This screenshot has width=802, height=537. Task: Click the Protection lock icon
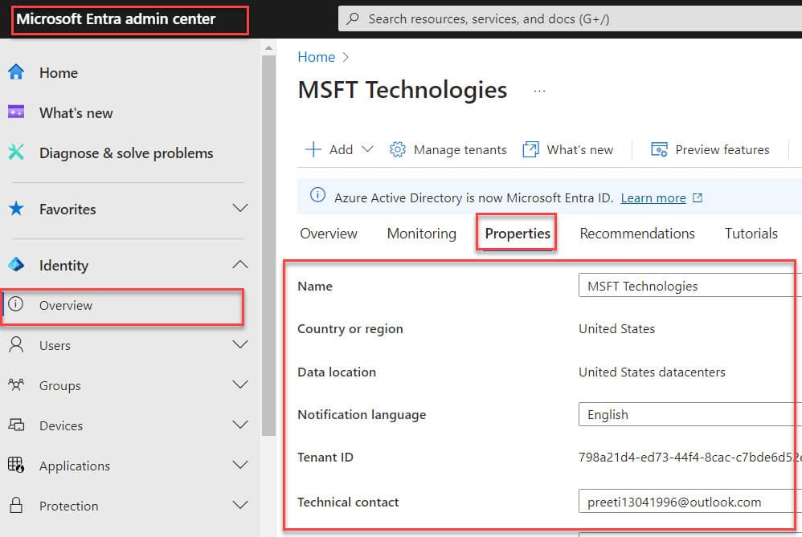click(16, 506)
